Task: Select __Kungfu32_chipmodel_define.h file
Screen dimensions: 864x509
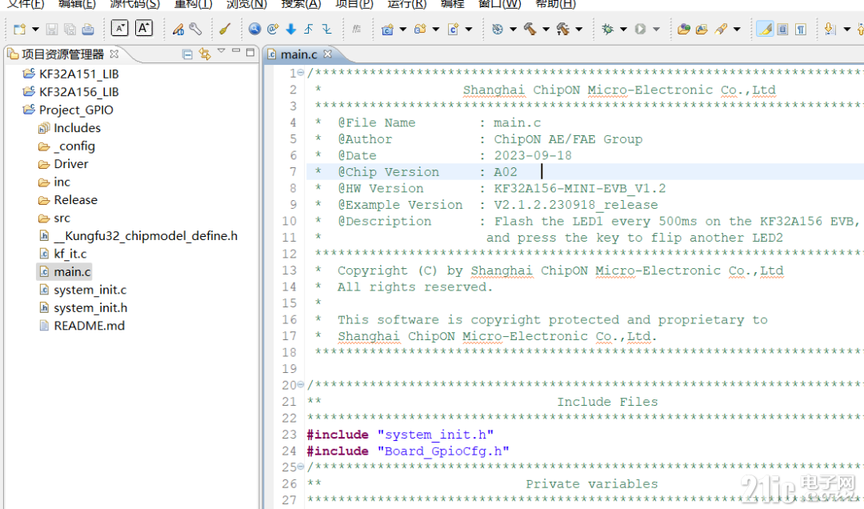Action: click(146, 236)
